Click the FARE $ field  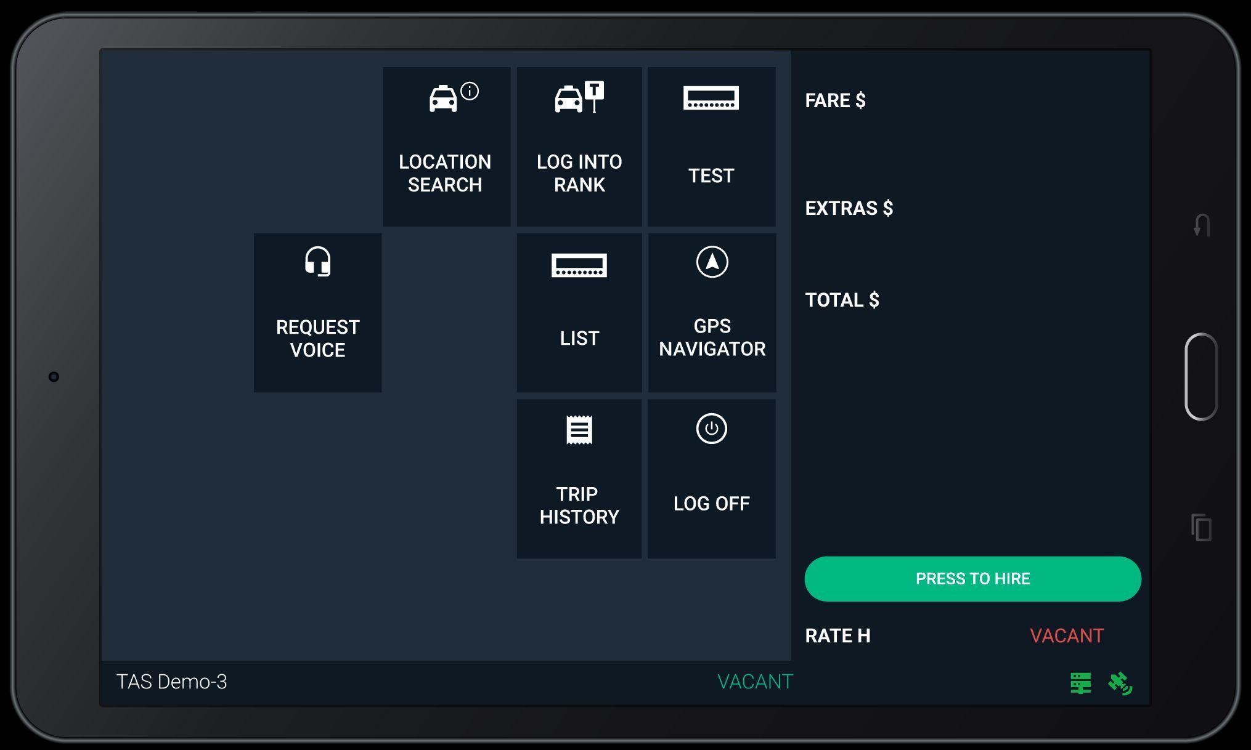[x=835, y=100]
